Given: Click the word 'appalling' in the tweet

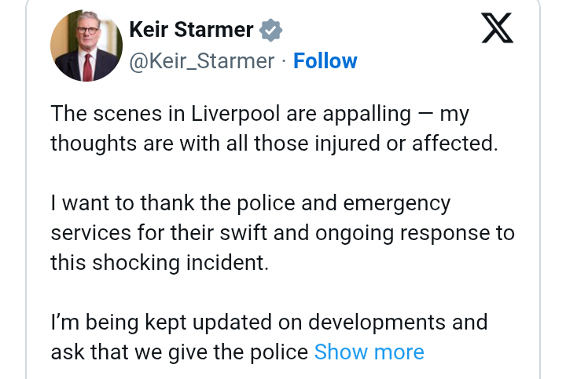Looking at the screenshot, I should click(367, 115).
